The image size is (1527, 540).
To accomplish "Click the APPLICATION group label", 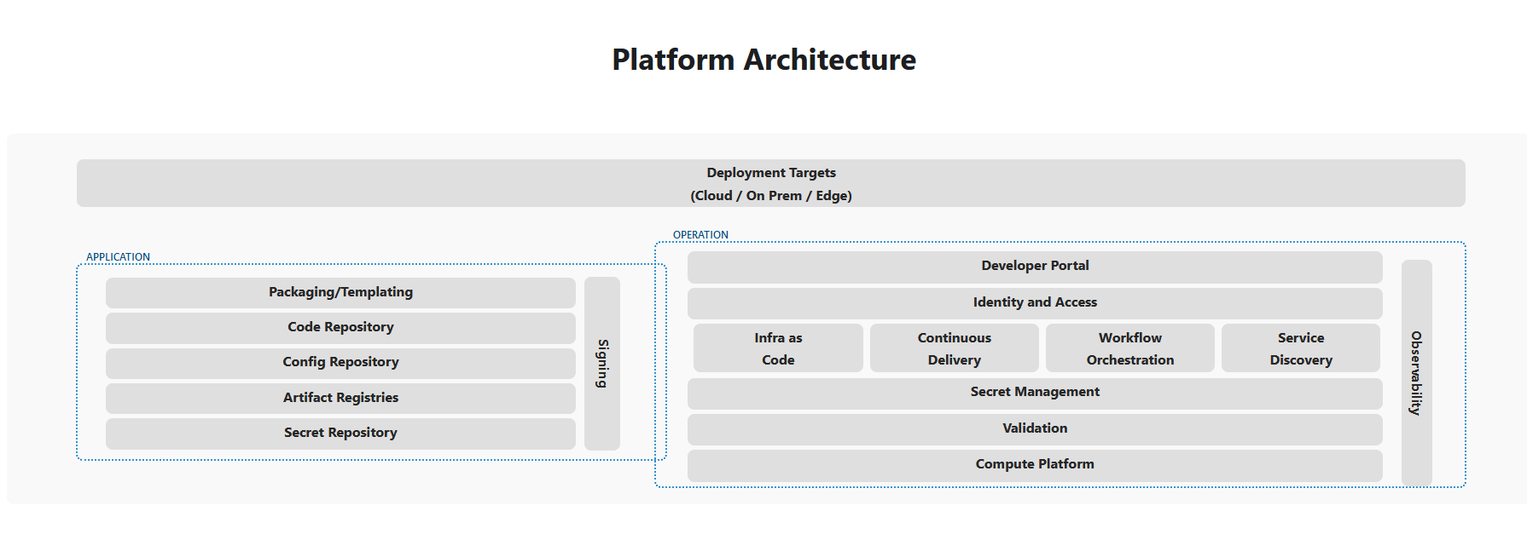I will coord(118,257).
